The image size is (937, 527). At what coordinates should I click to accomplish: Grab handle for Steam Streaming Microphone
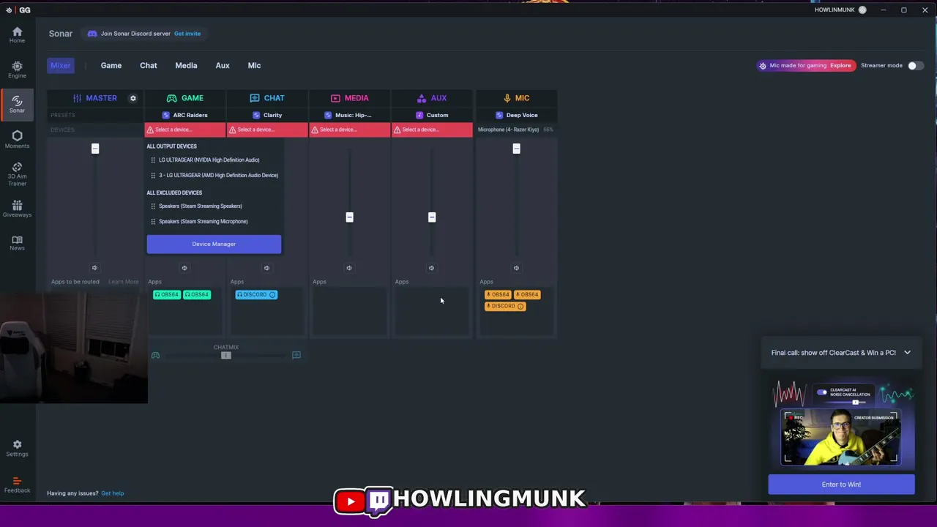[x=152, y=221]
